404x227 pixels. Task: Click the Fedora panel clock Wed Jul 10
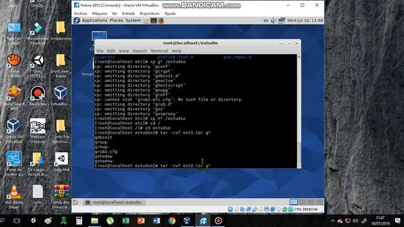[305, 20]
